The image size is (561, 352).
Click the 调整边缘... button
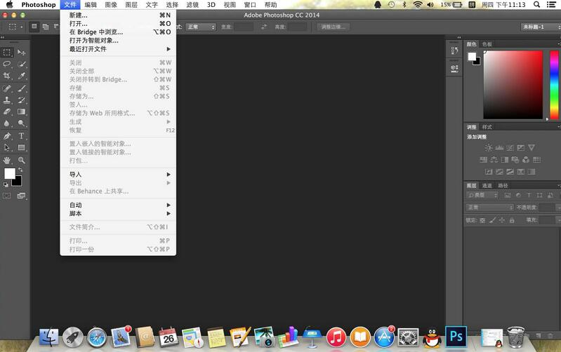pos(333,27)
